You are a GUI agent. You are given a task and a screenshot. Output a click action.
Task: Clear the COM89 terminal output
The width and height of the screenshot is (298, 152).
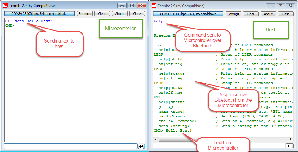(x=102, y=14)
